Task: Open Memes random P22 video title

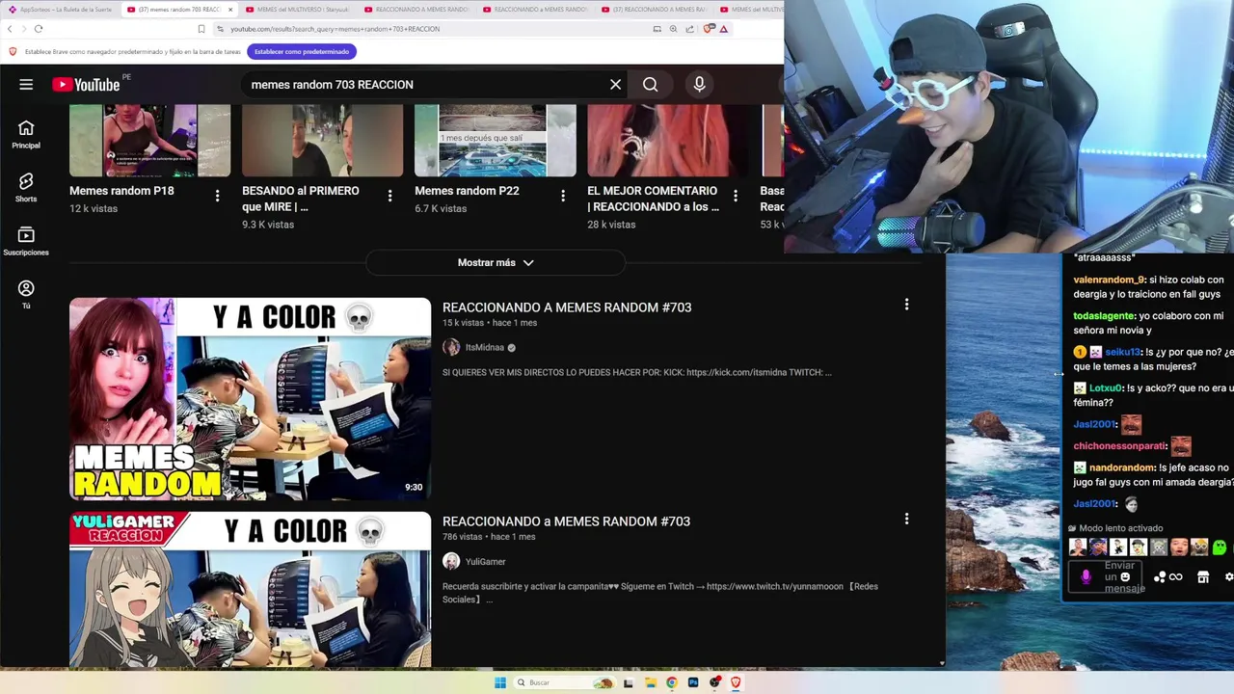Action: (467, 191)
